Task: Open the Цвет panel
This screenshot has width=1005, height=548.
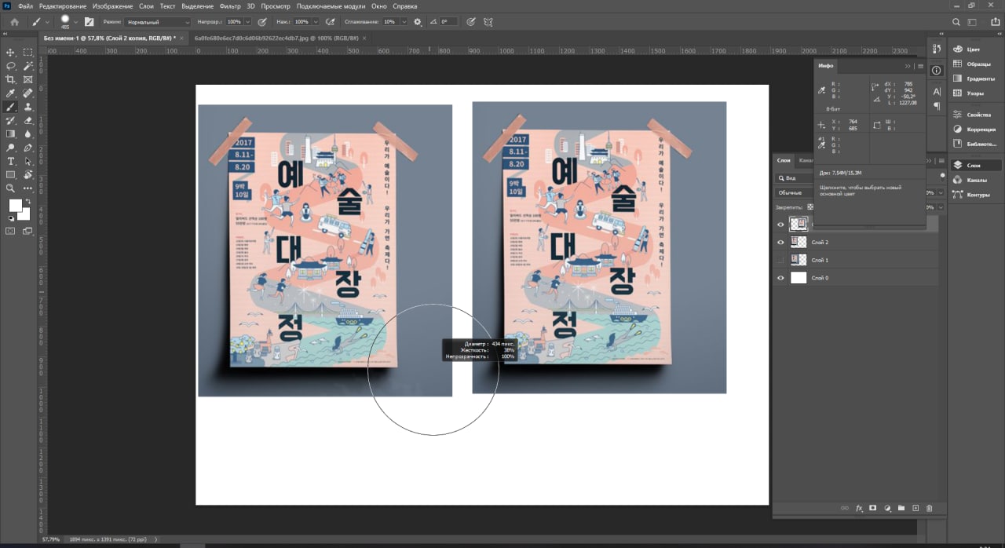Action: tap(974, 49)
